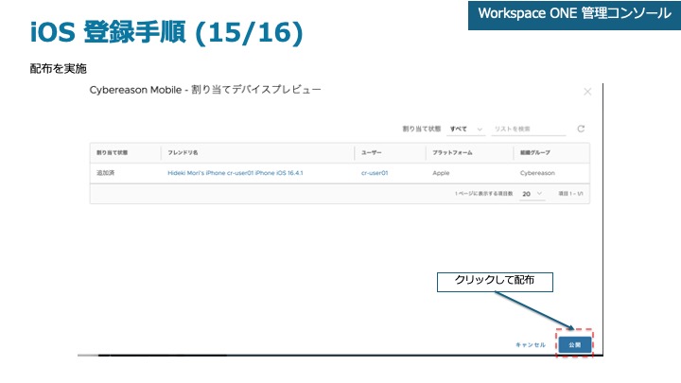Sort by フレンドリ名 column header
681x383 pixels.
tap(183, 153)
